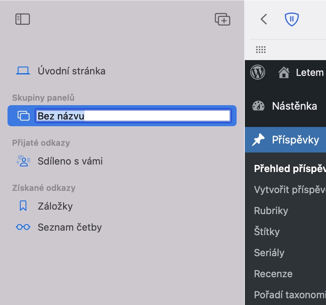Open Záložky bookmarks in the sidebar
The width and height of the screenshot is (326, 305).
click(x=55, y=206)
